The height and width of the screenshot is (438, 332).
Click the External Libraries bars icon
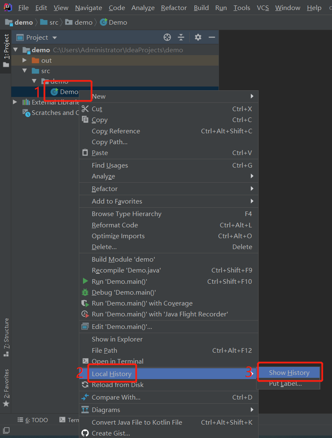26,102
